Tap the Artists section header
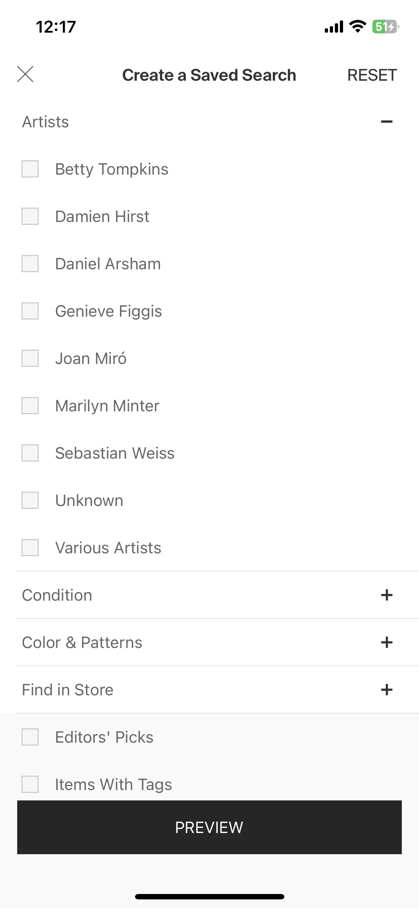The image size is (419, 908). pyautogui.click(x=209, y=122)
